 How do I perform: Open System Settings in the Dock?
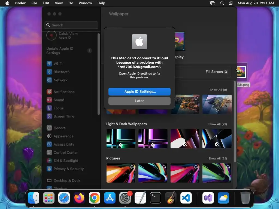click(125, 198)
